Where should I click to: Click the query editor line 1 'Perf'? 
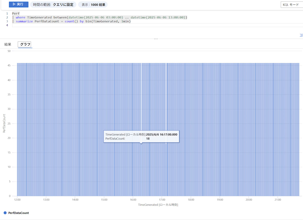click(x=16, y=13)
